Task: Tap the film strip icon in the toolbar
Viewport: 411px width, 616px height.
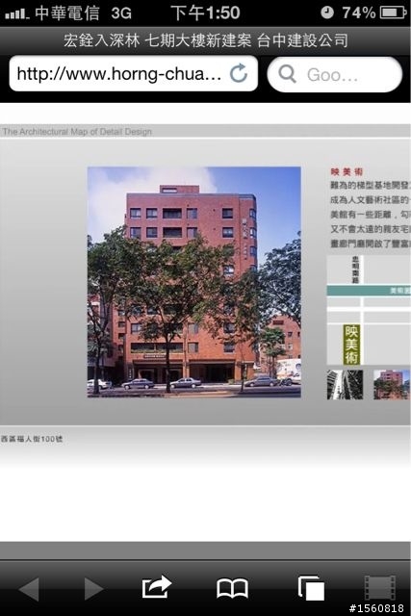Action: 380,588
